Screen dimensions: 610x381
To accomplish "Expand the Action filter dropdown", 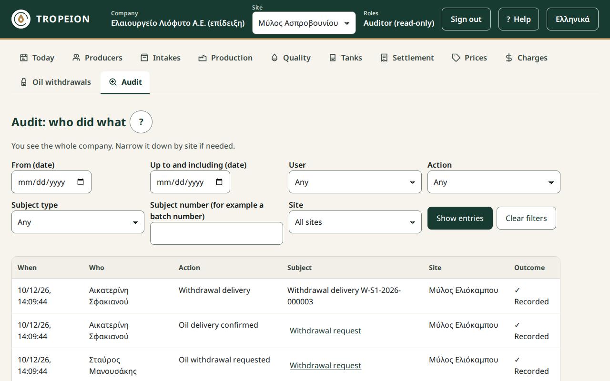I will point(494,182).
